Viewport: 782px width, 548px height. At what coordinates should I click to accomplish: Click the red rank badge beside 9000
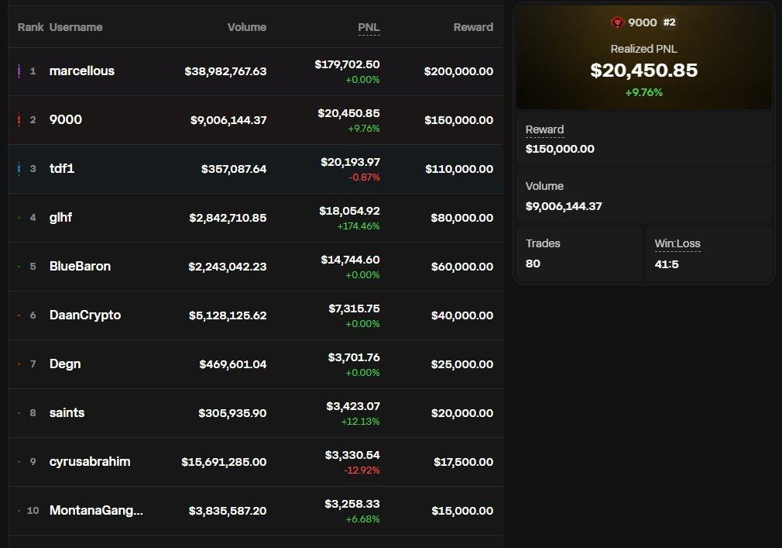tap(19, 120)
